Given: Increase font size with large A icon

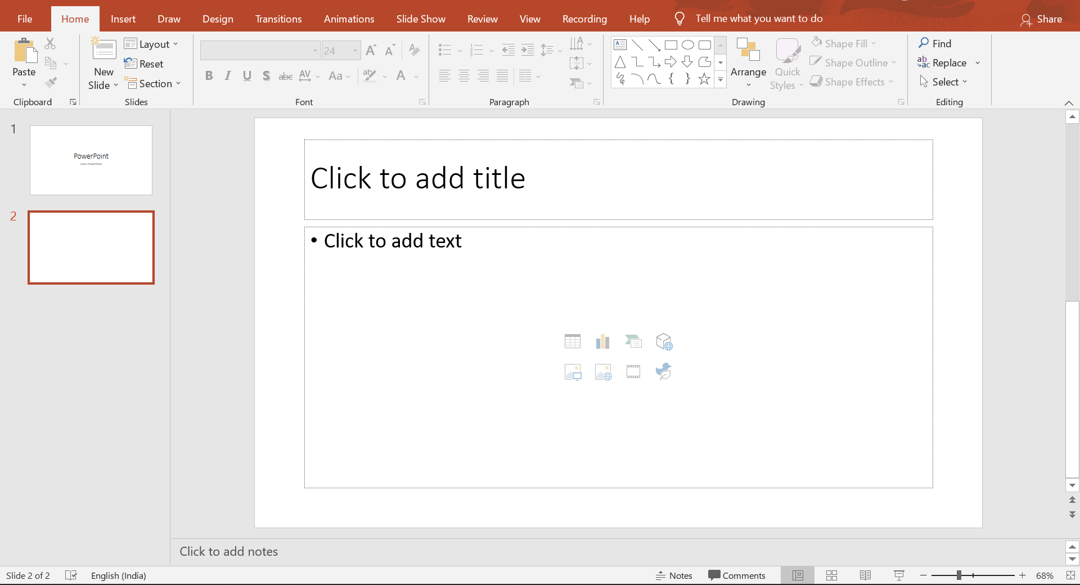Looking at the screenshot, I should click(371, 50).
